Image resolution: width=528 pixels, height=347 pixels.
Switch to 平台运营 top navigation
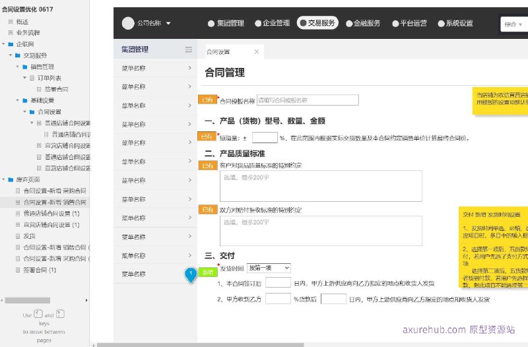click(409, 23)
